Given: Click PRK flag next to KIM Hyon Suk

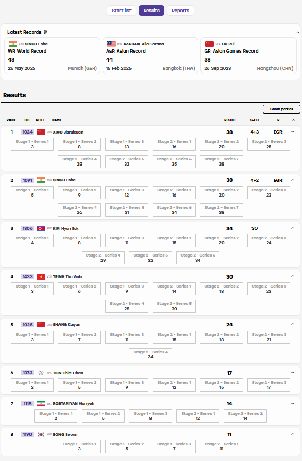Looking at the screenshot, I should pyautogui.click(x=41, y=228).
